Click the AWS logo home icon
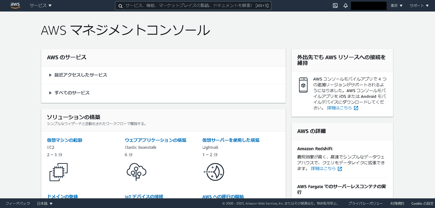Screen dimensions: 435x208 [15, 5]
